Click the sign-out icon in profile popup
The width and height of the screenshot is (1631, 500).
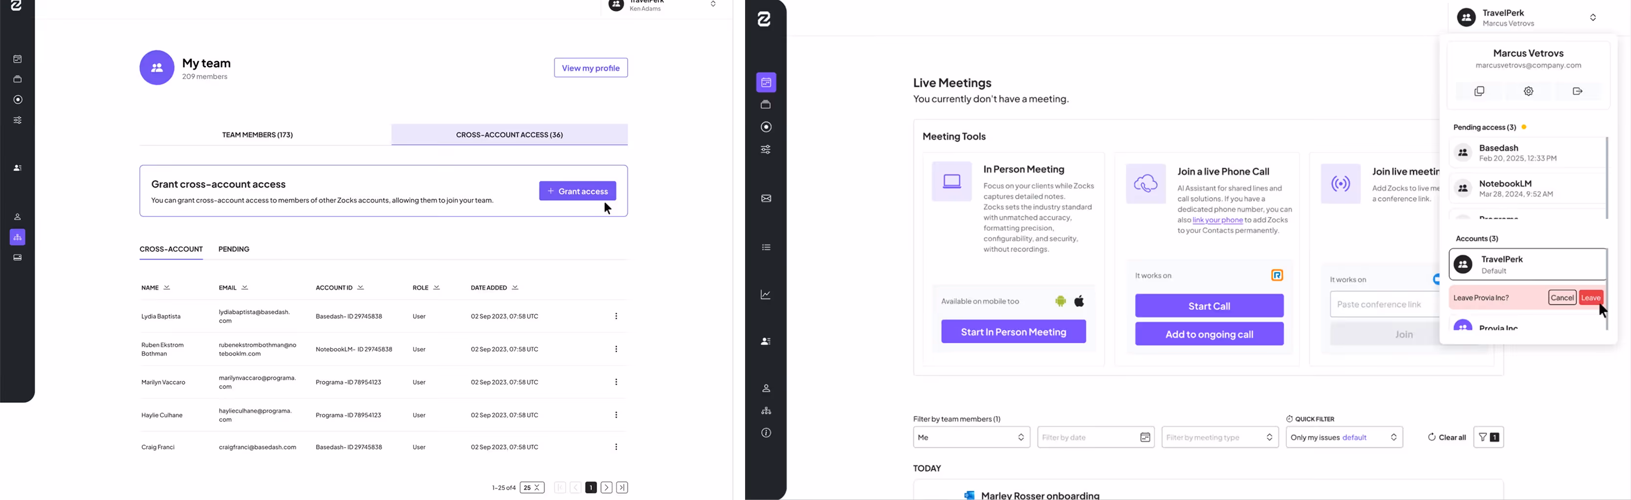coord(1577,90)
